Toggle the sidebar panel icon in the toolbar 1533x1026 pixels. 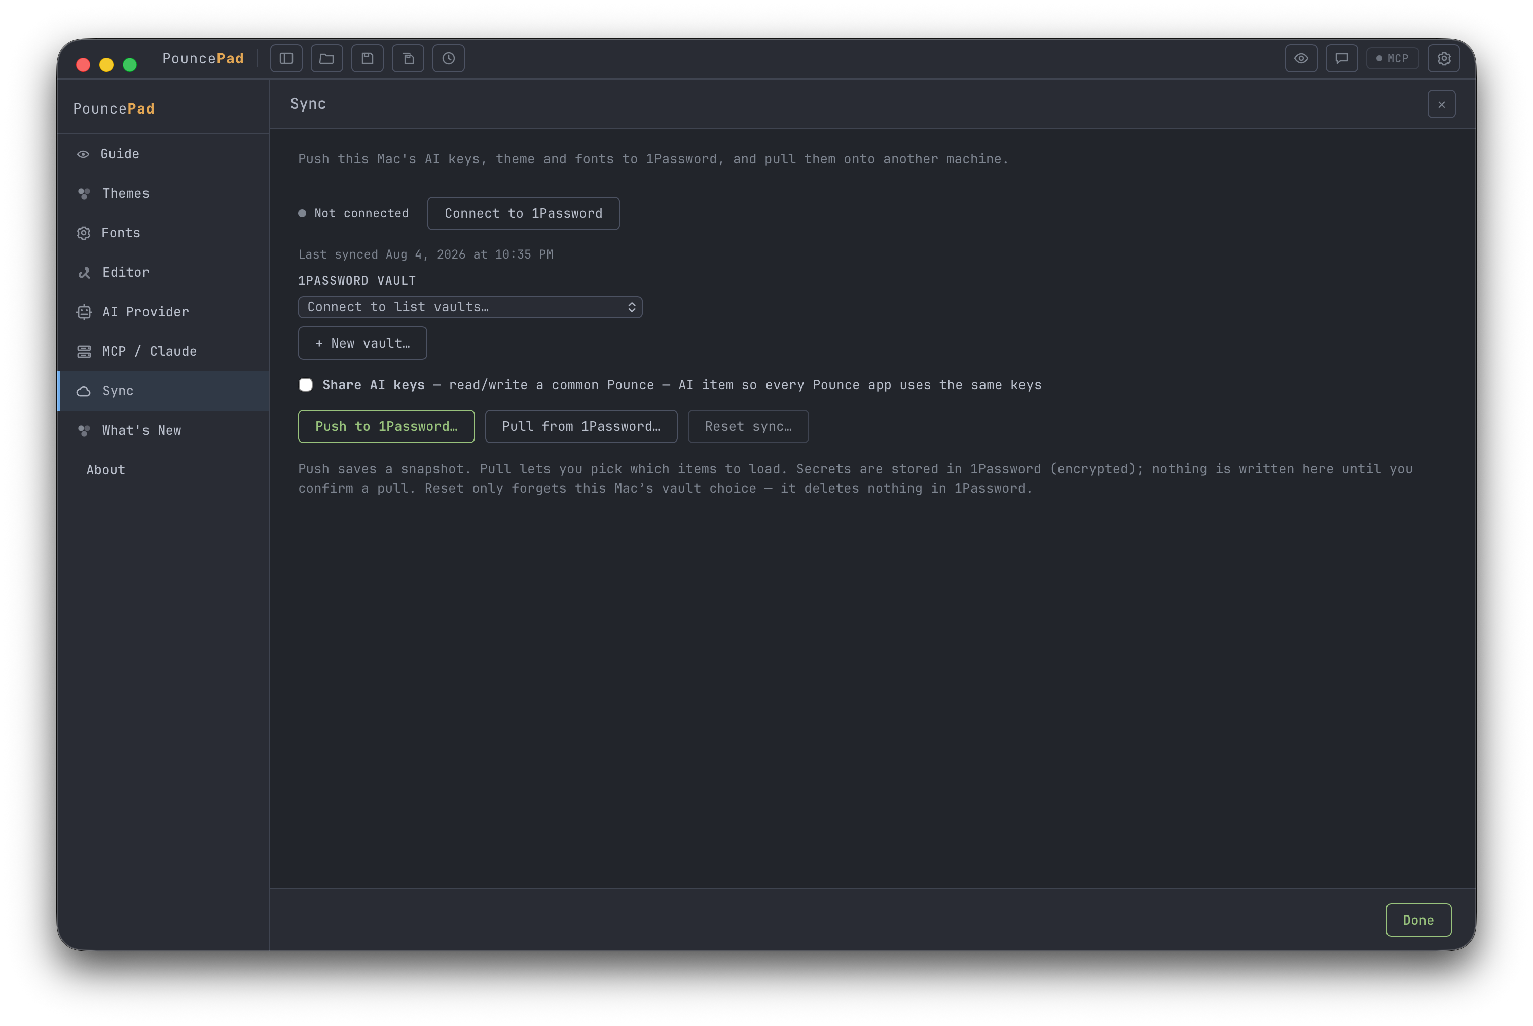(286, 58)
